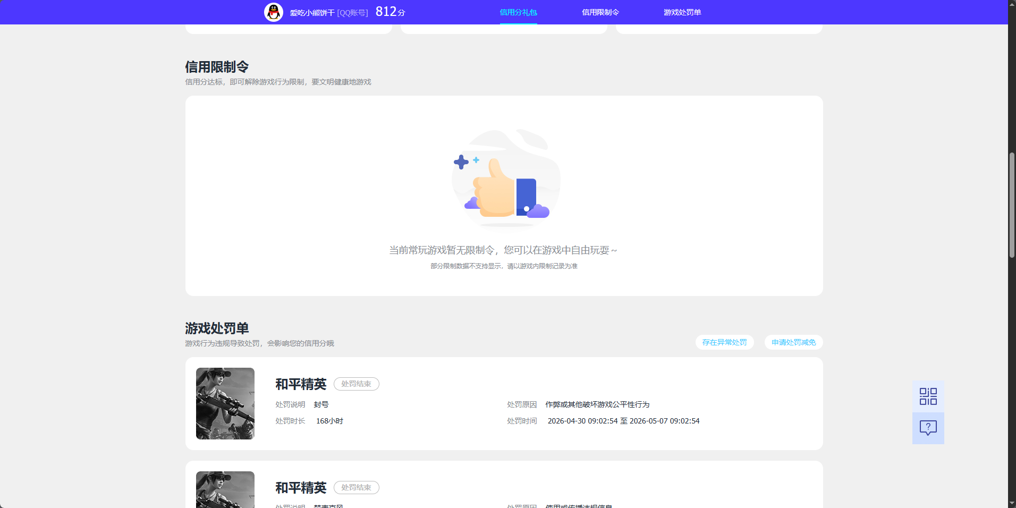Click subtitle 信用分达标，即可解除游戏行为限制
The width and height of the screenshot is (1016, 508).
[x=278, y=82]
